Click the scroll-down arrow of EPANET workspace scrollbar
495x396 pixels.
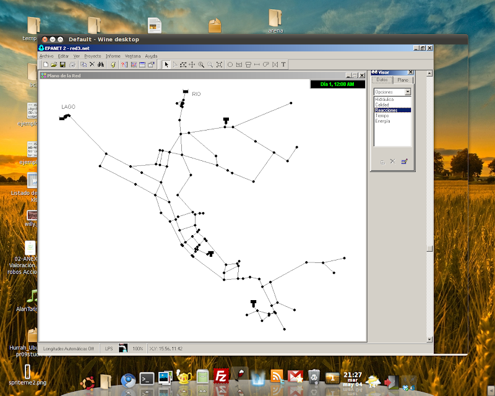429,340
